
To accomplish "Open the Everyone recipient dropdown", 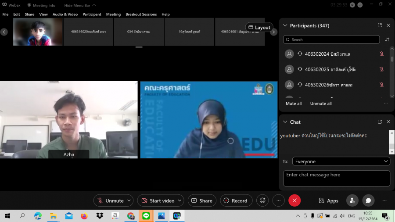I will (x=341, y=161).
